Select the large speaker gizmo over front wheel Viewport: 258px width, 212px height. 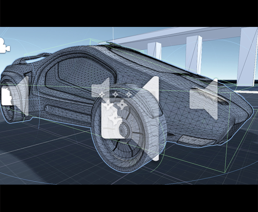coord(130,118)
